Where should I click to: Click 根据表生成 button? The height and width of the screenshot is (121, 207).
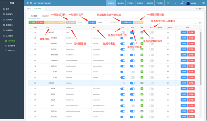tap(127, 22)
